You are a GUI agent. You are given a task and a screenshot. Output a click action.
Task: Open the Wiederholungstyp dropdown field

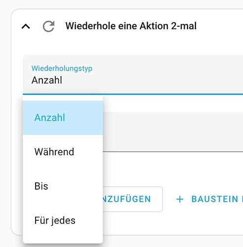(x=133, y=75)
